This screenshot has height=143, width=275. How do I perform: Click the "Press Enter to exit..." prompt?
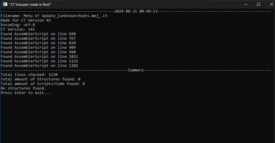[x=26, y=93]
